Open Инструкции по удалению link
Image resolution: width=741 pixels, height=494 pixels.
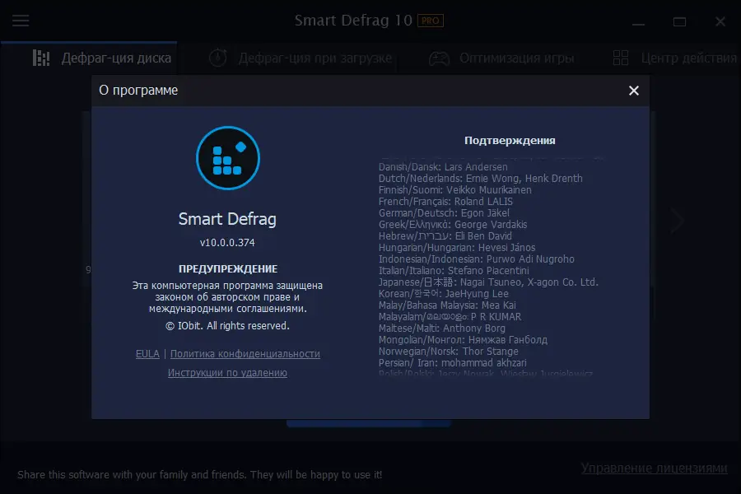point(227,372)
